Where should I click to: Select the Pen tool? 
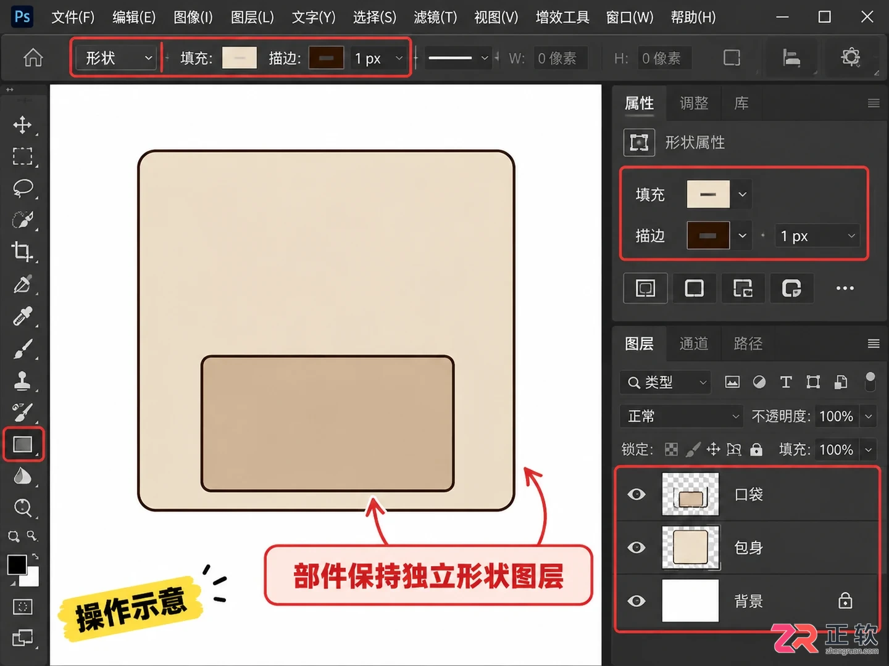coord(23,284)
